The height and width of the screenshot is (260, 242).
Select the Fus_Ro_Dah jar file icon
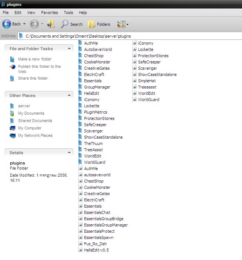81,244
